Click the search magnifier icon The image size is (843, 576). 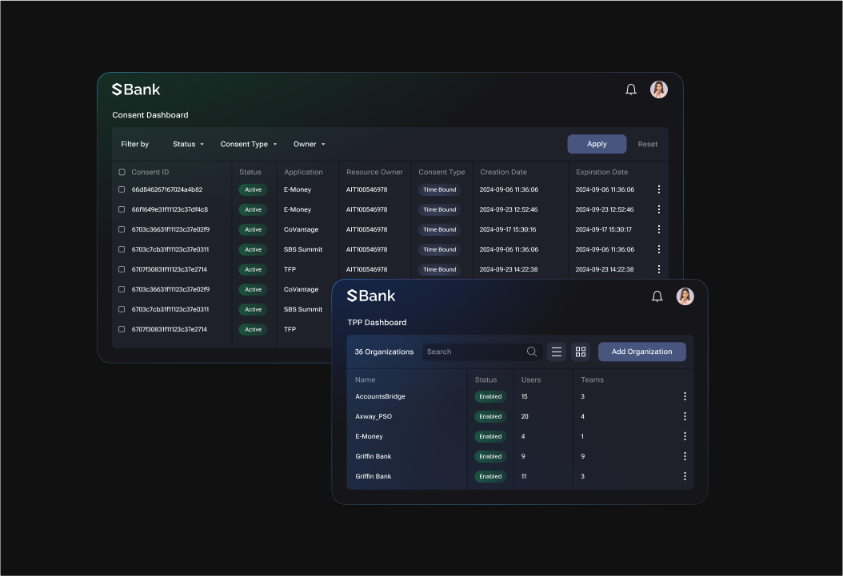point(531,352)
